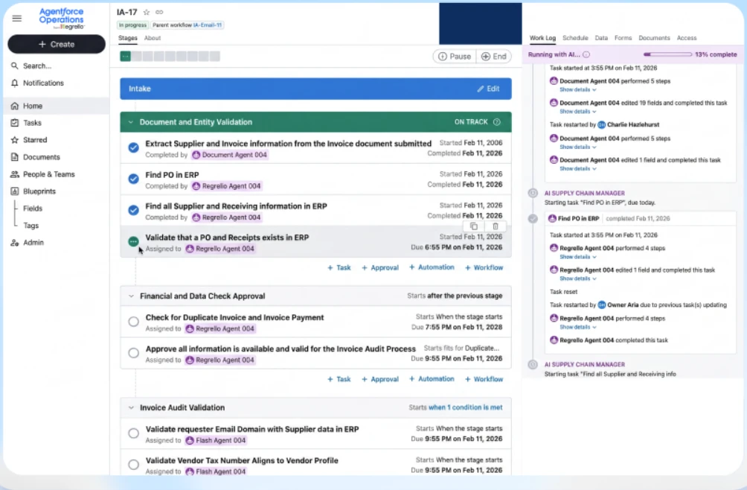Click the first green stage progress block
The image size is (747, 490).
pos(125,57)
